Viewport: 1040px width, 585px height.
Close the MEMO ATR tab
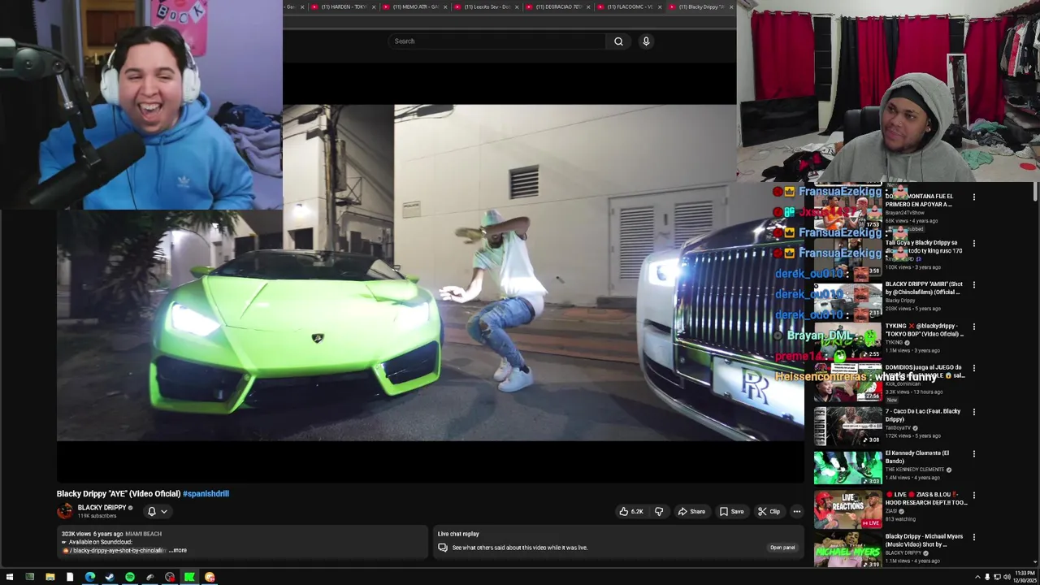click(445, 6)
